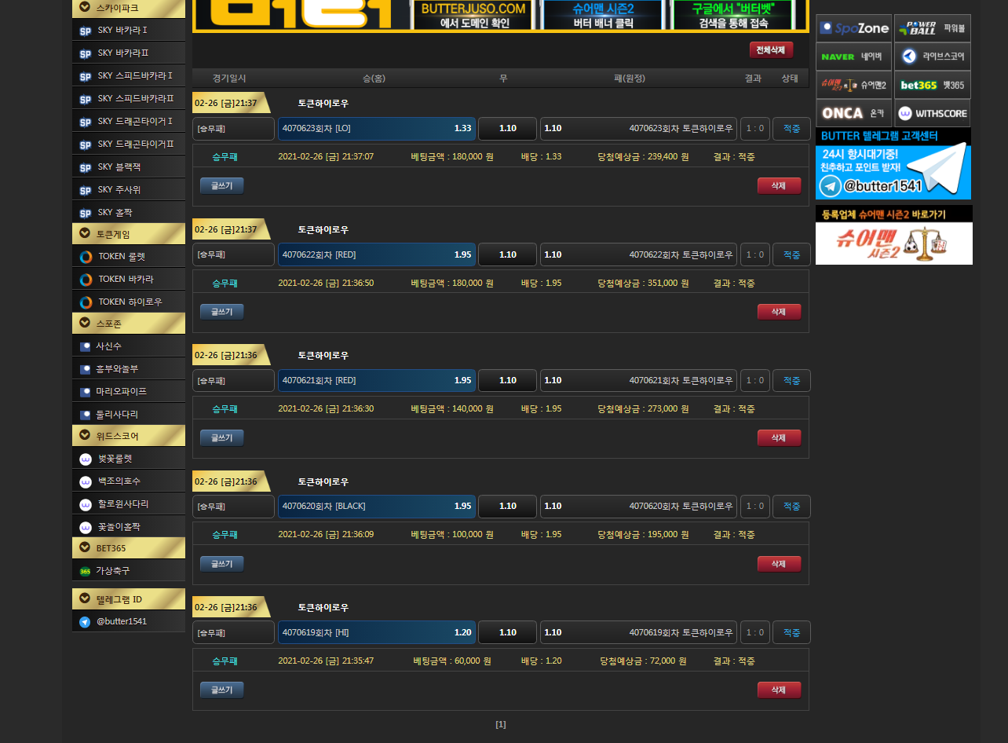Click the 가상축구 BET365 icon
The height and width of the screenshot is (743, 1008).
click(x=85, y=571)
